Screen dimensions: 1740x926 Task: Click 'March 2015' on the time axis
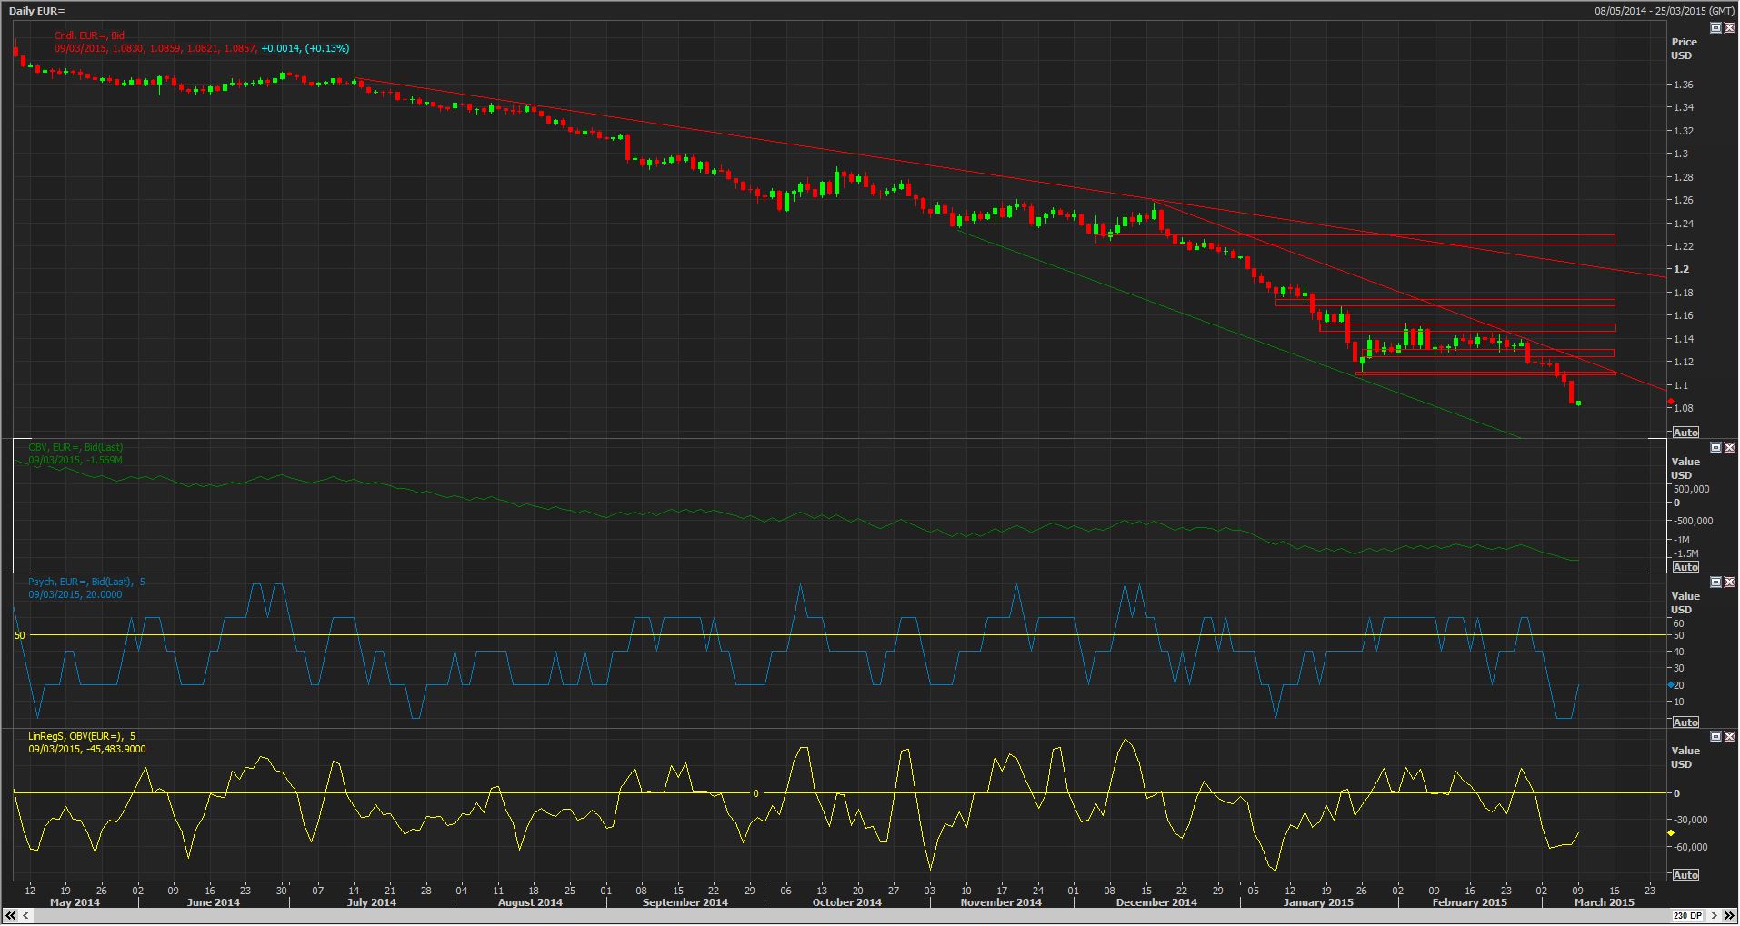[1604, 902]
